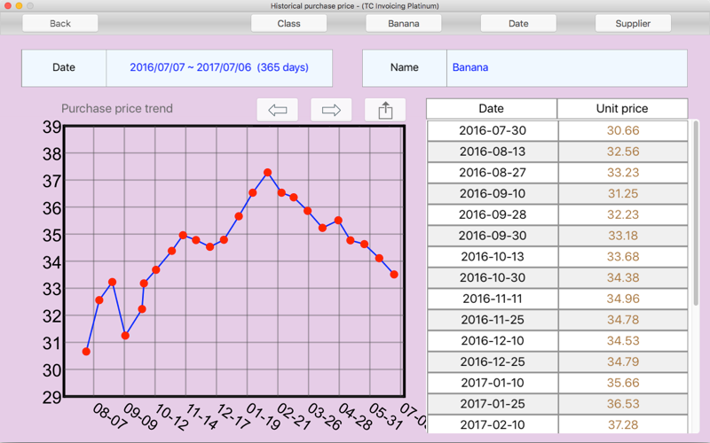The height and width of the screenshot is (443, 710).
Task: Click the Banana name field
Action: tap(567, 68)
